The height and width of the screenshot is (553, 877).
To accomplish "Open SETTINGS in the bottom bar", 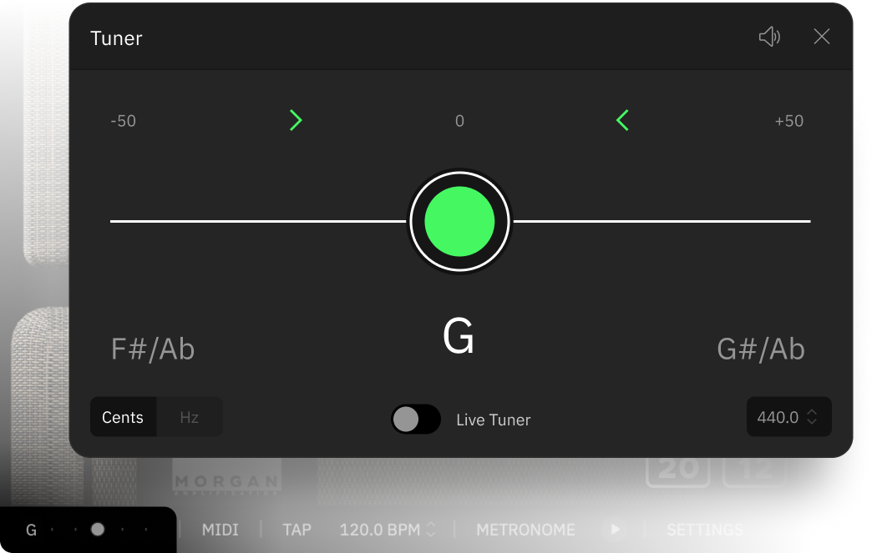I will tap(705, 530).
